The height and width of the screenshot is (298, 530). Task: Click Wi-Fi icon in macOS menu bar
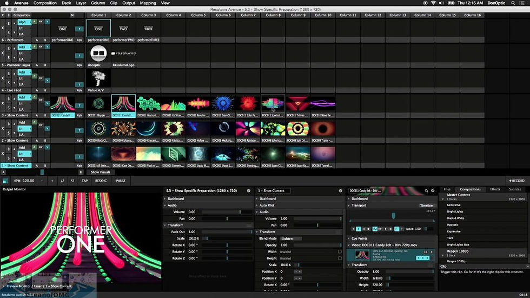(x=433, y=3)
